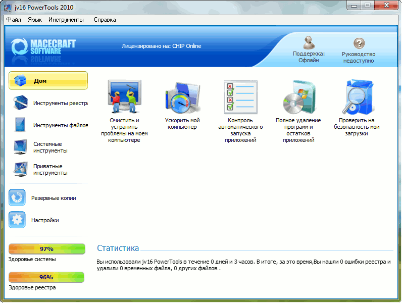Click the Инструменты реестра cube icon

tap(20, 103)
